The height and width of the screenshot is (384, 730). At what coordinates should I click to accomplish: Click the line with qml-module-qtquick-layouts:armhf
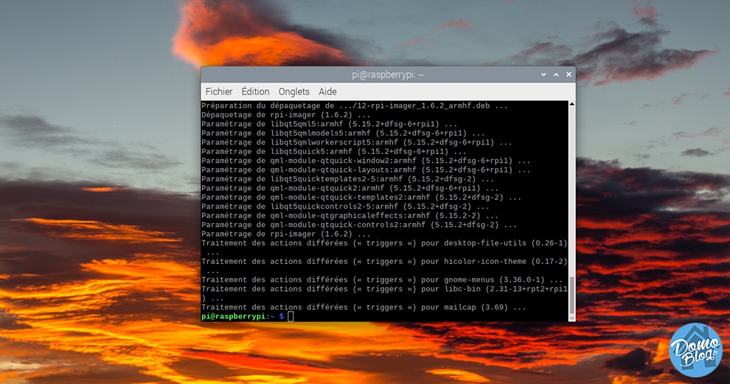(366, 170)
